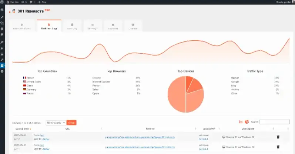Delete the second log entry via trash icon
Viewport: 295px width, 154px height.
point(278,147)
